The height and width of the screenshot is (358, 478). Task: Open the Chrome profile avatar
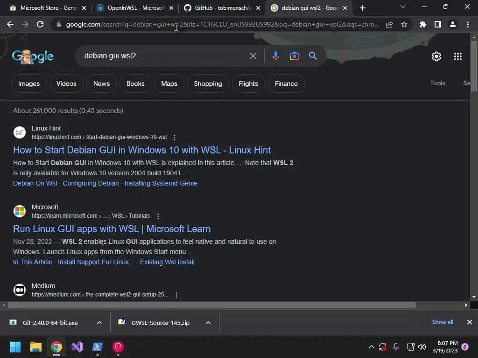453,24
